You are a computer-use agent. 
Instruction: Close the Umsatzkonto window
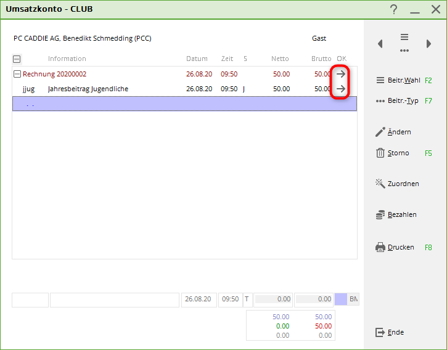436,9
